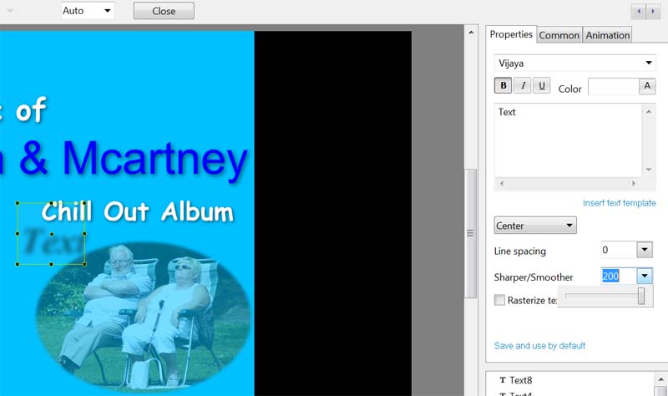
Task: Click inside the Text input area
Action: pyautogui.click(x=568, y=140)
